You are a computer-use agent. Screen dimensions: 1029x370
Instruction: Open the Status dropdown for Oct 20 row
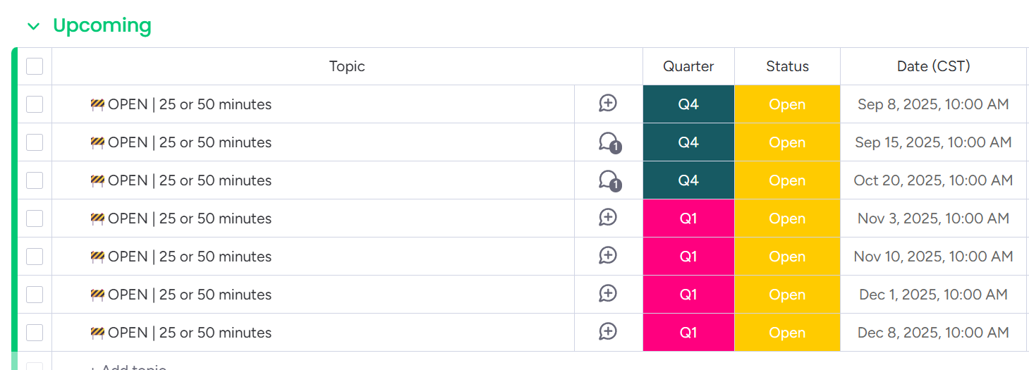(787, 180)
